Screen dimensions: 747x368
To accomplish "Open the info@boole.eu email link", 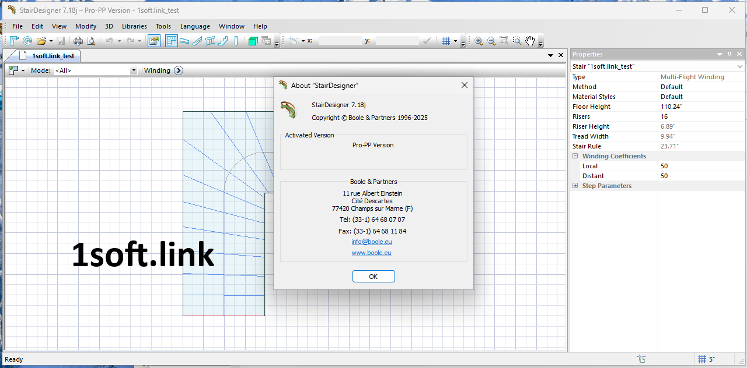I will pyautogui.click(x=371, y=242).
